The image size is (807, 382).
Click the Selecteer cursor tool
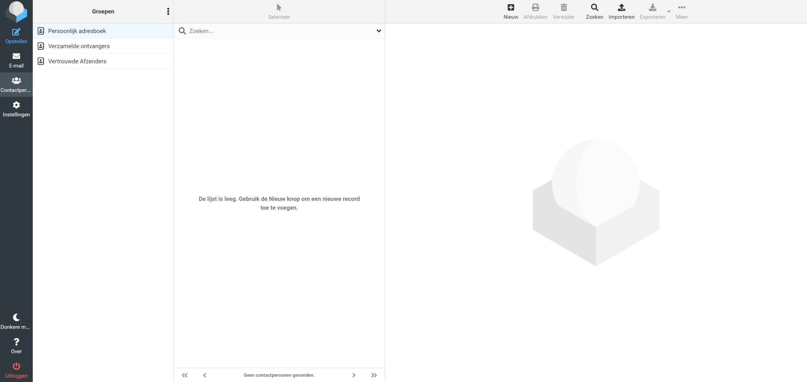tap(279, 11)
